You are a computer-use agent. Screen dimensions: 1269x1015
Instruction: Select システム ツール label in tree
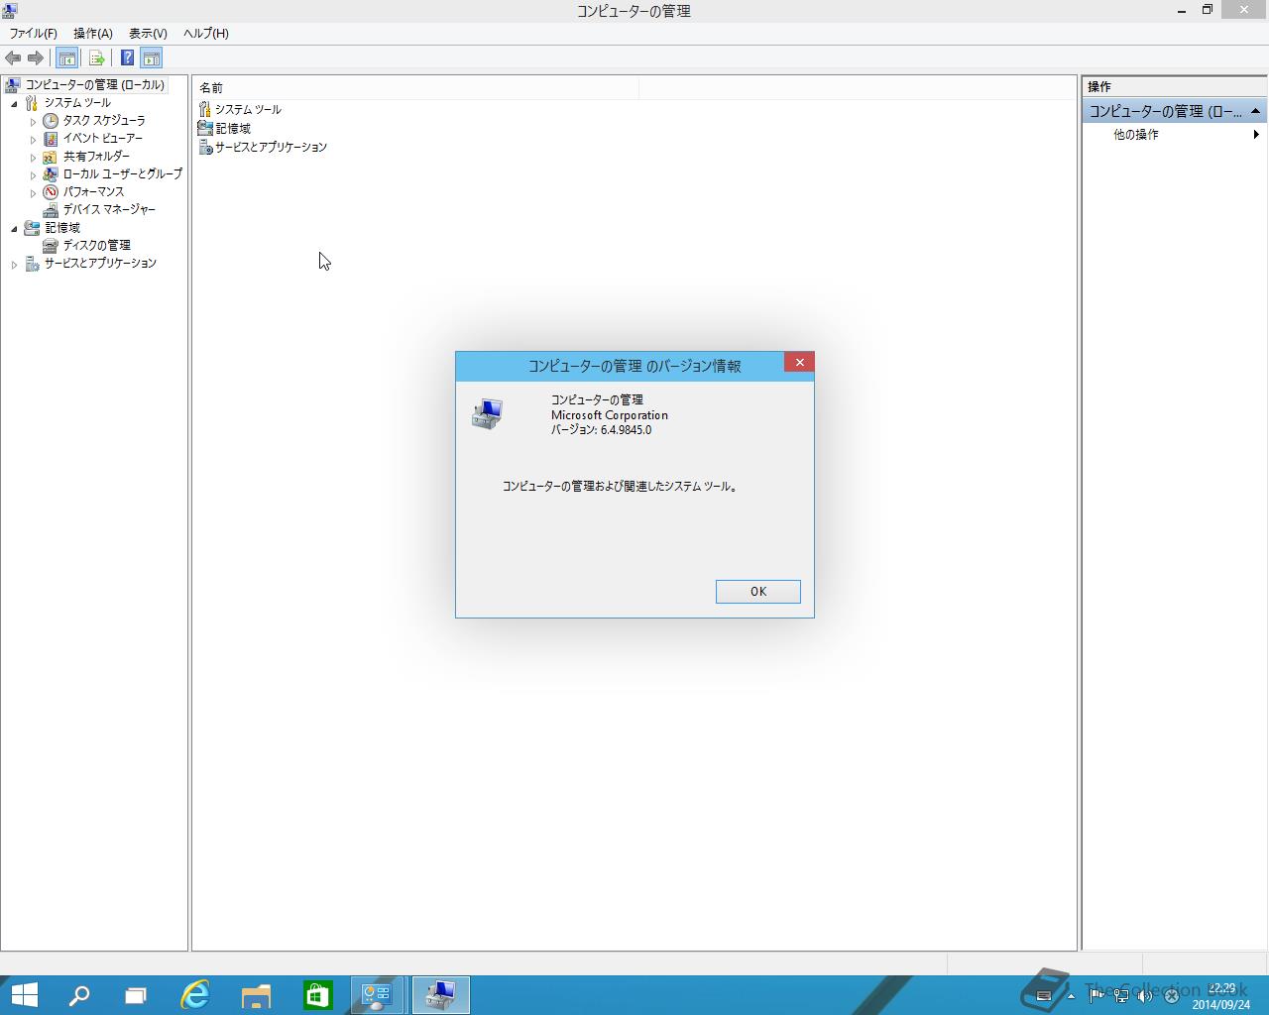(x=77, y=103)
